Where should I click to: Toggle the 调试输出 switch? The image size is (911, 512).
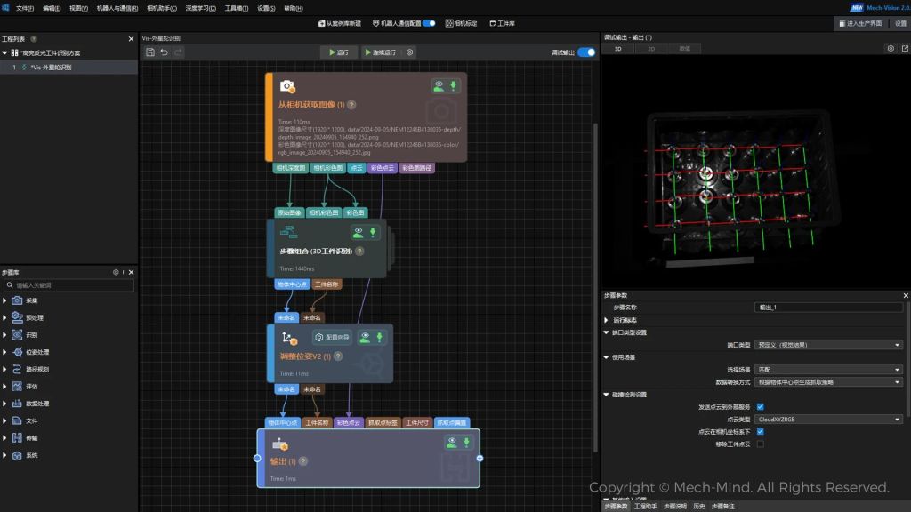586,52
